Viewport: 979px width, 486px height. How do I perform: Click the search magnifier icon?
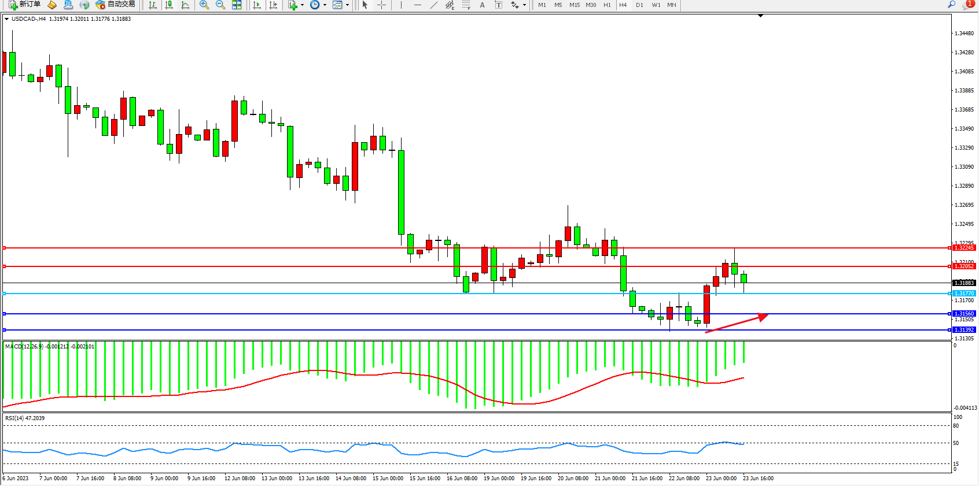951,5
